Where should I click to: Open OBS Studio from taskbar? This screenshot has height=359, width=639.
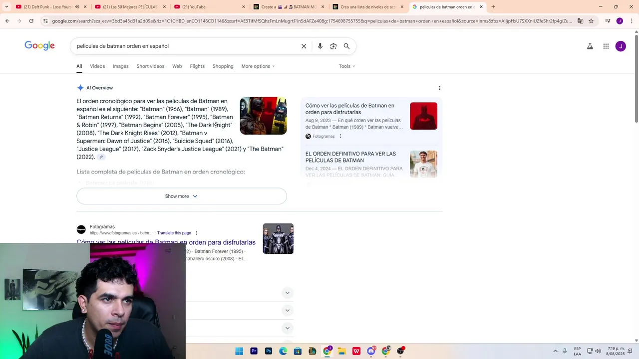(x=400, y=351)
